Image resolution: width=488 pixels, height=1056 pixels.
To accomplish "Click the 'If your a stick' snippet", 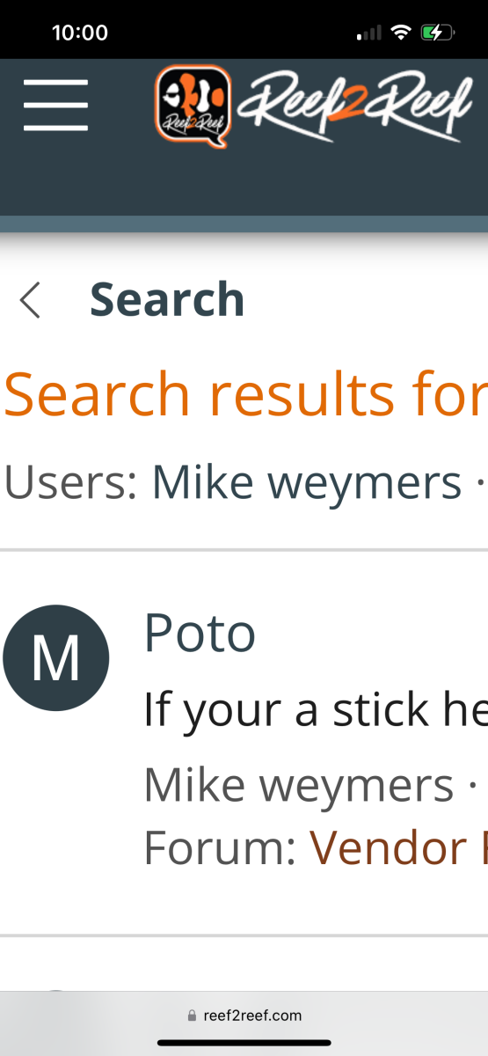I will [x=316, y=710].
